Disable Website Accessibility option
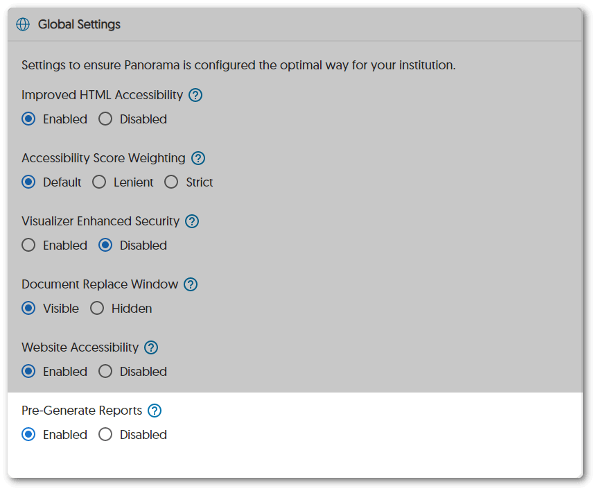Screen dimensions: 596x491 click(x=105, y=372)
